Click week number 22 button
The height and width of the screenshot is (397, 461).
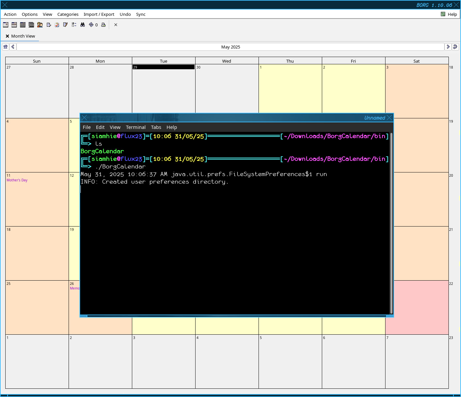point(451,284)
